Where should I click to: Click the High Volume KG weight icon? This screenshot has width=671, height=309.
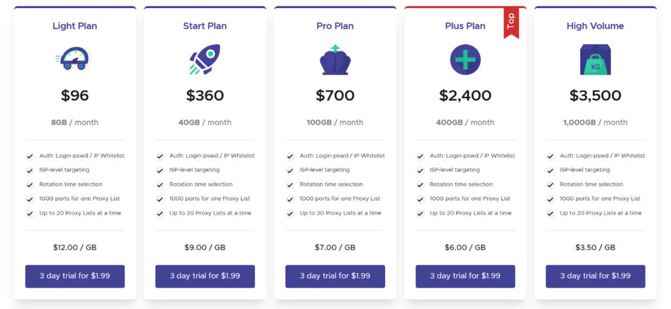click(x=595, y=60)
